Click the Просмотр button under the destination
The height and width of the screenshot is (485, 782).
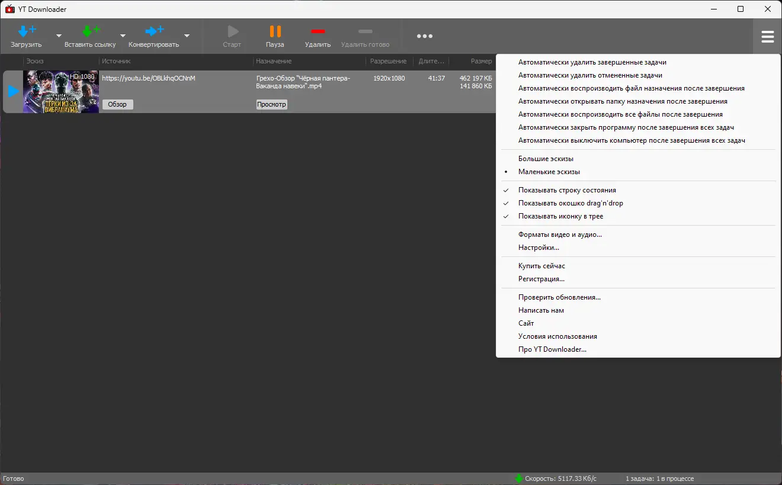coord(272,104)
